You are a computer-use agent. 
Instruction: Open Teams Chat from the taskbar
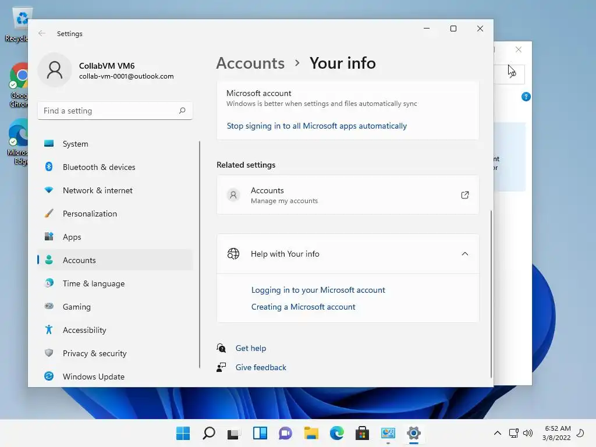[x=285, y=433]
